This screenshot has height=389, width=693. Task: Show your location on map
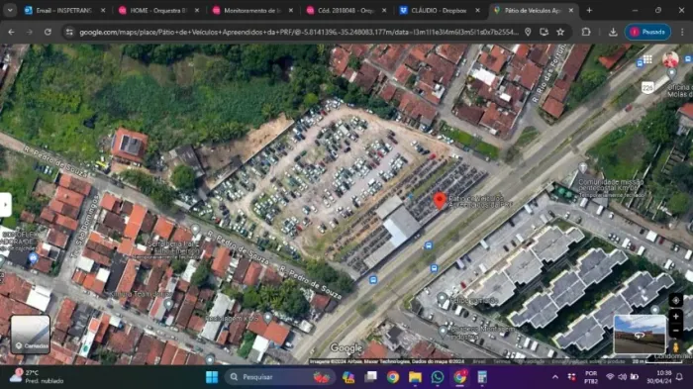tap(675, 300)
